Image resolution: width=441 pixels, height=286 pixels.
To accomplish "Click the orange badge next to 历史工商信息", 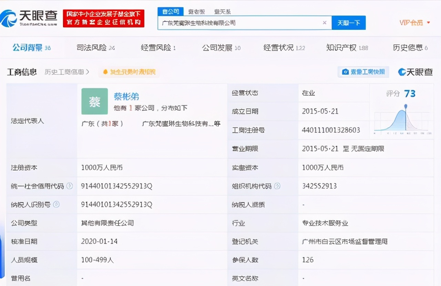I will [x=129, y=72].
